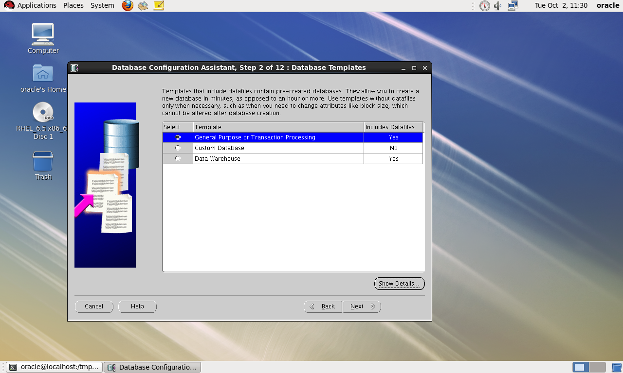Click the oracle user menu

608,5
